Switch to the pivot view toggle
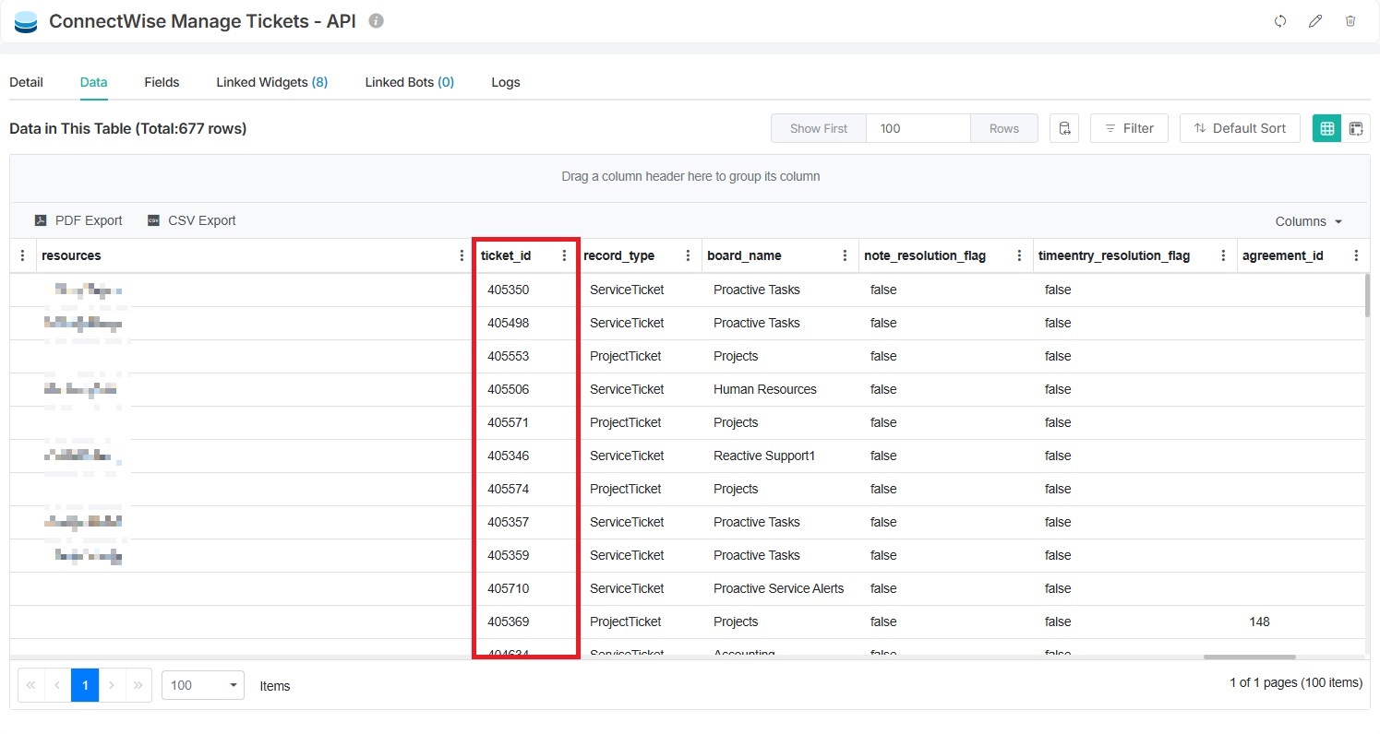Image resolution: width=1380 pixels, height=734 pixels. click(1356, 128)
